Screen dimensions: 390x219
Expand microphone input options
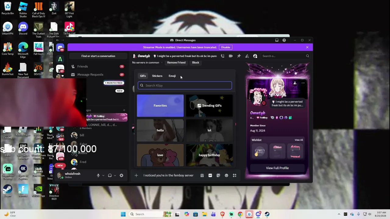click(103, 176)
